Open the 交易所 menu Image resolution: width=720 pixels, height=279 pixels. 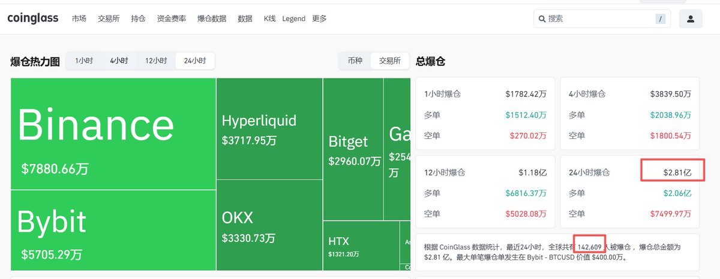tap(109, 19)
